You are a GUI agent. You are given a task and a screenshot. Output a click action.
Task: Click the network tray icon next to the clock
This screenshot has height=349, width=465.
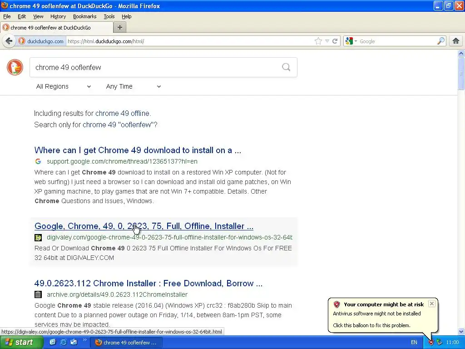439,342
